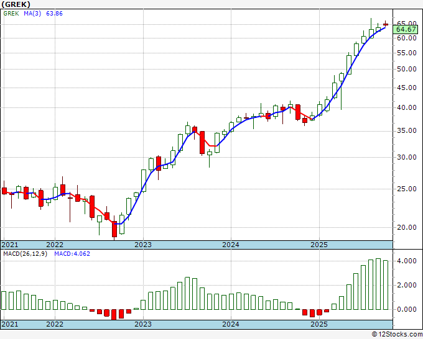Click the 50.00 price axis label
Screen dimensions: 423x339
[x=407, y=69]
